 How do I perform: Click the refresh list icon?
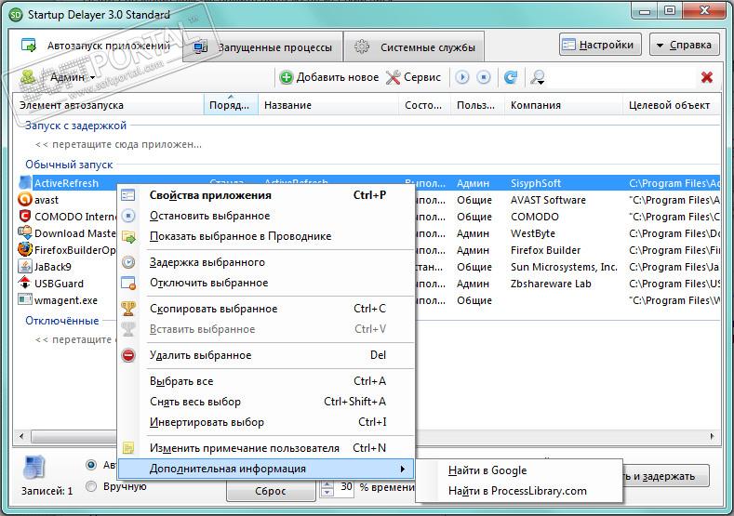click(511, 77)
